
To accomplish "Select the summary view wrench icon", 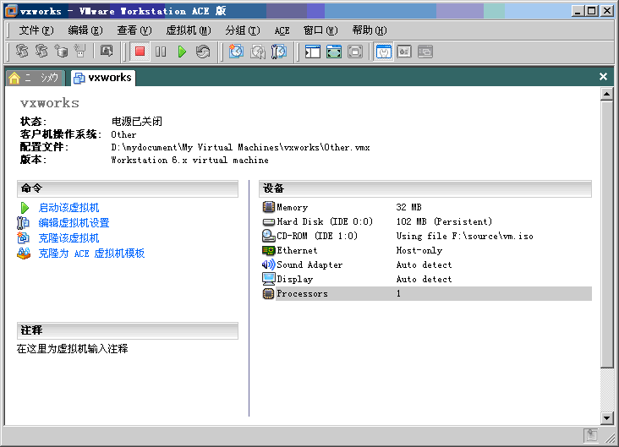I will (x=384, y=52).
